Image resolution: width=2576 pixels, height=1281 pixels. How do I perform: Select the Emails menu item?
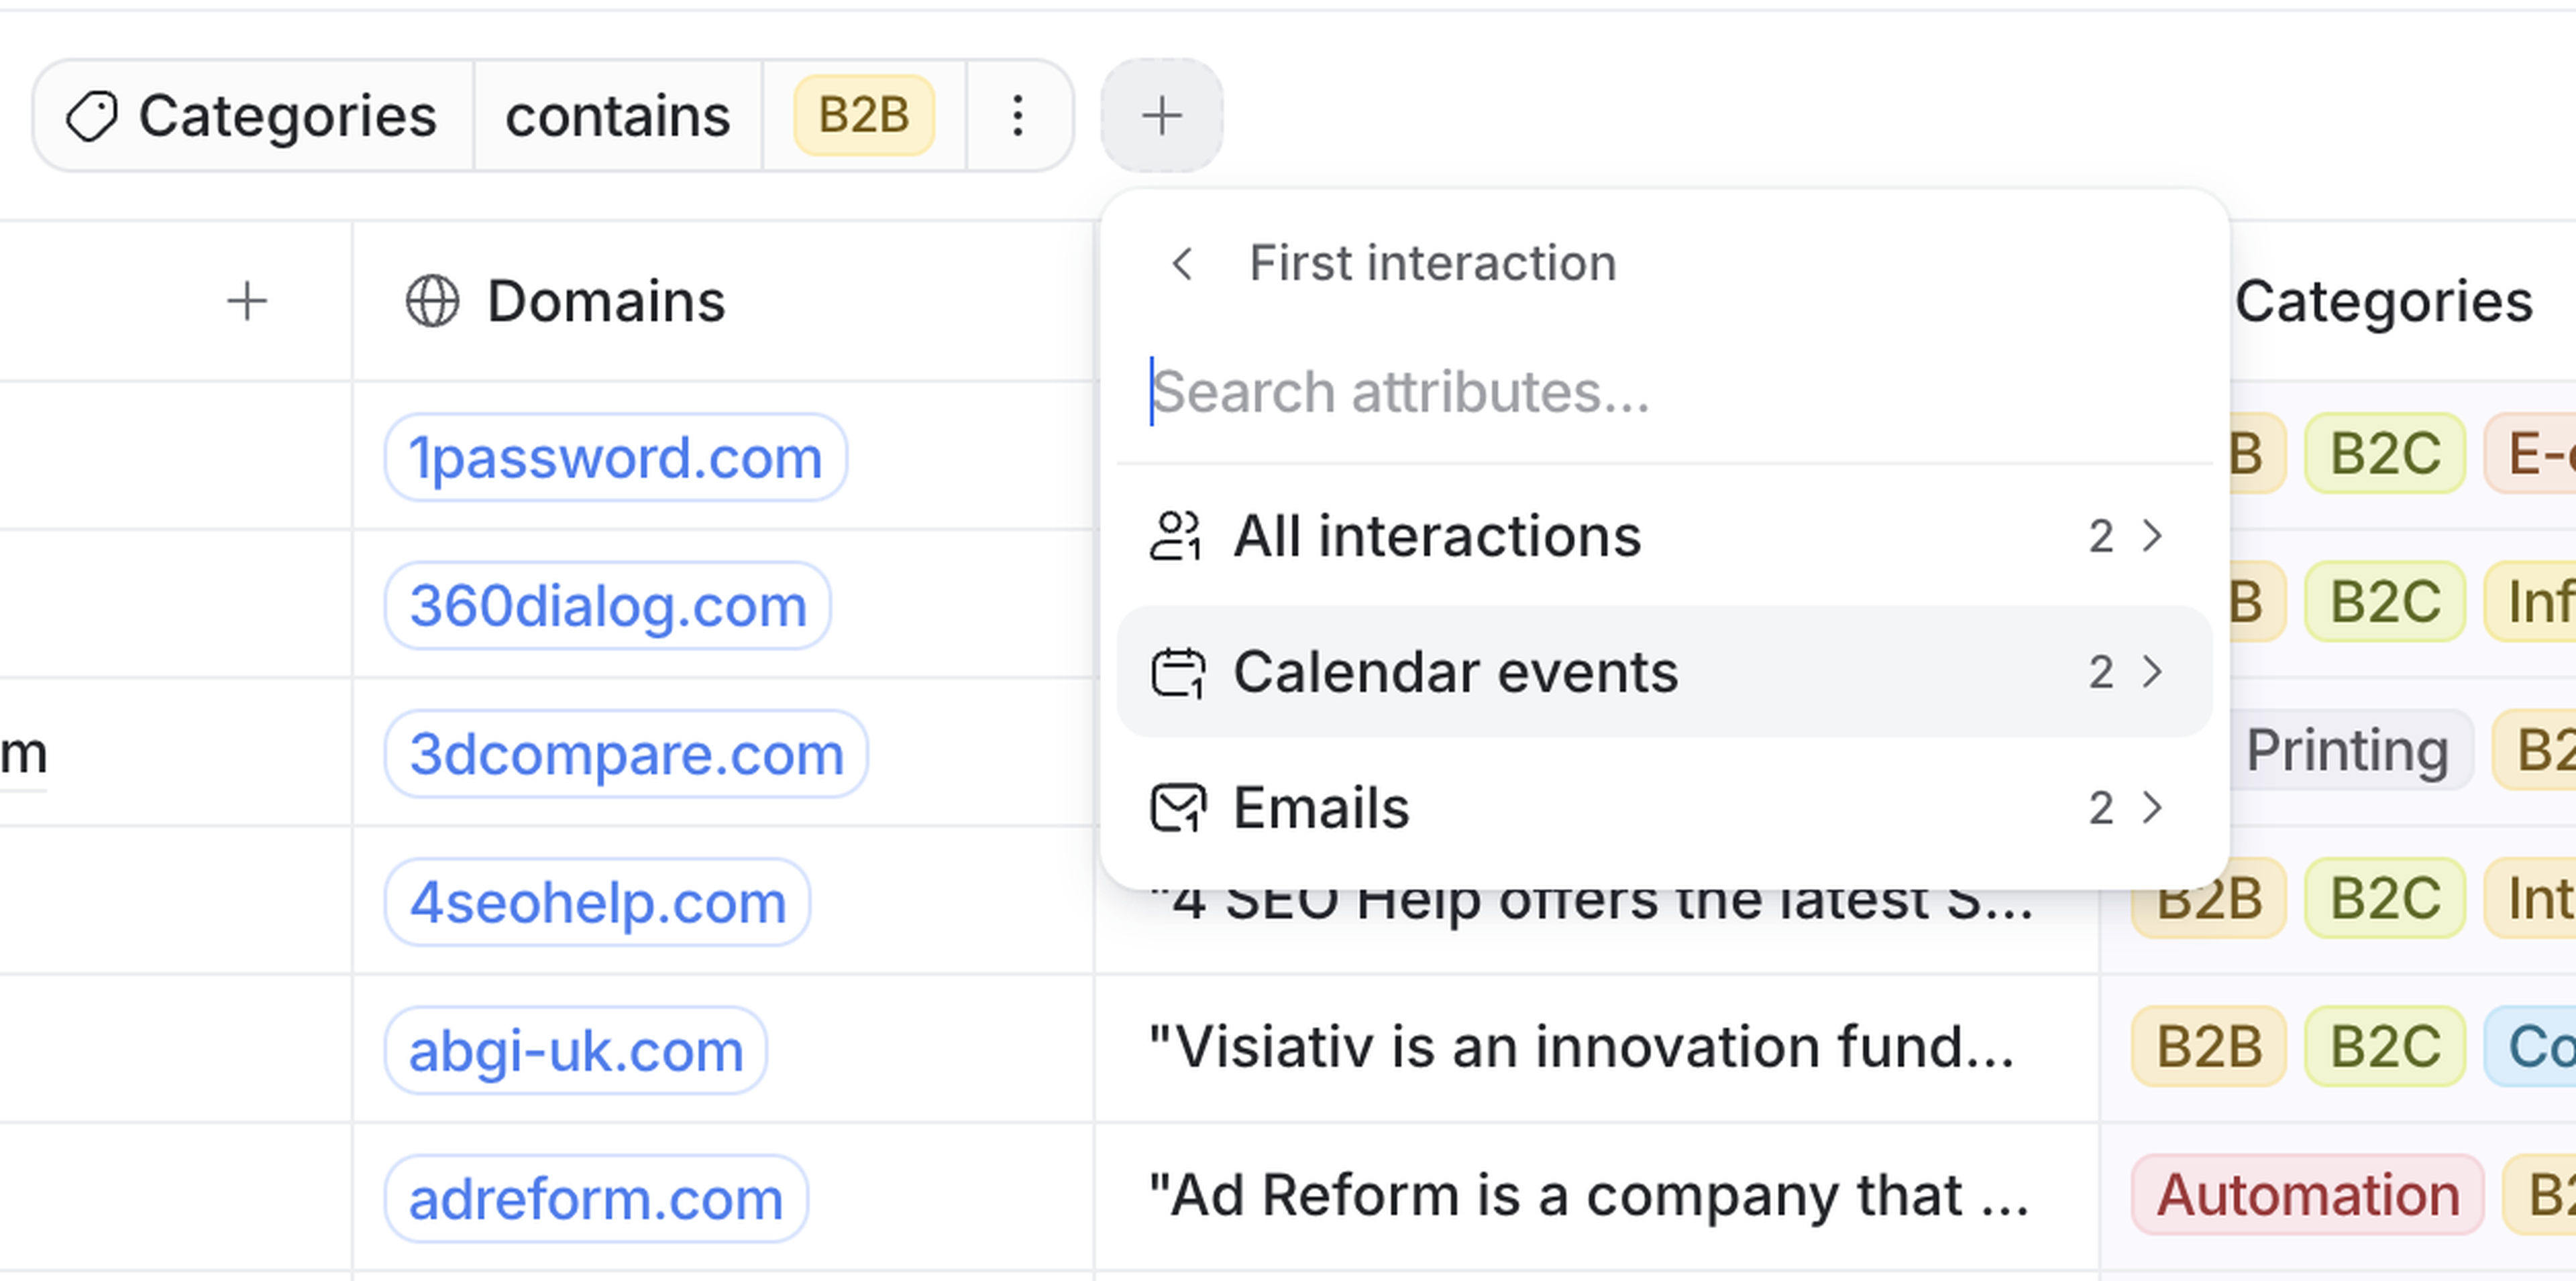click(x=1320, y=807)
